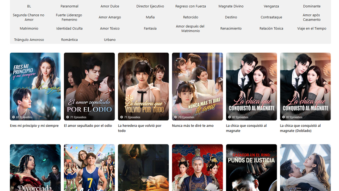Open the basketball player number 7 poster
Screen dimensions: 339x191
[89, 167]
